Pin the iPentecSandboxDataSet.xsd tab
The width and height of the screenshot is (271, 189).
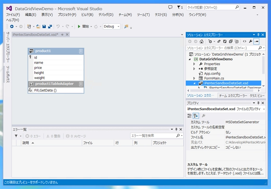point(62,35)
